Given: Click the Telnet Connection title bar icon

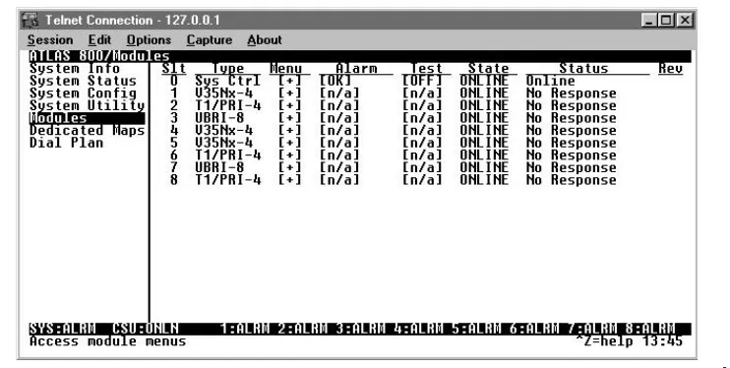Looking at the screenshot, I should point(30,21).
